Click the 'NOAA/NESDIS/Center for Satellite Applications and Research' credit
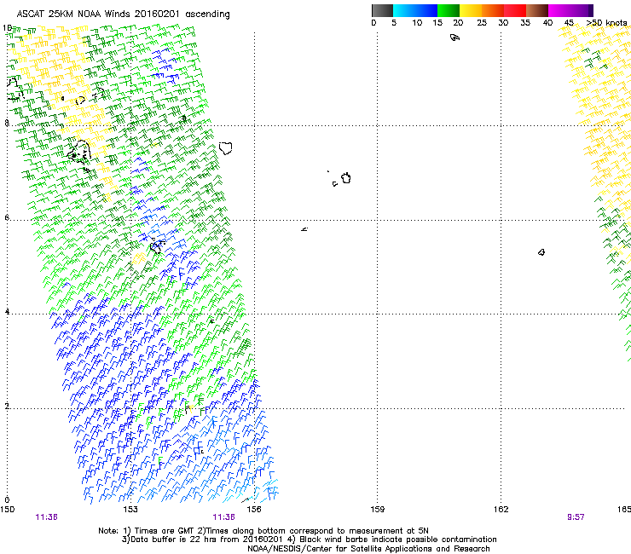 pyautogui.click(x=368, y=549)
